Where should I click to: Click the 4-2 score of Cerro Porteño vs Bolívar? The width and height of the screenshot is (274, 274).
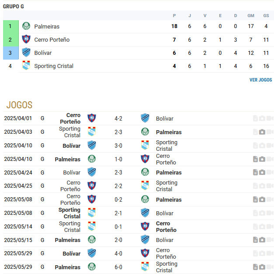click(118, 118)
